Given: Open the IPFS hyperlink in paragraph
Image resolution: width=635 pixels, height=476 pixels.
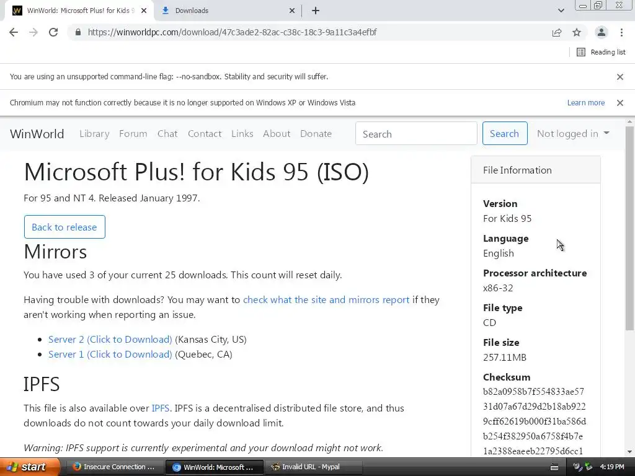Looking at the screenshot, I should [x=161, y=408].
